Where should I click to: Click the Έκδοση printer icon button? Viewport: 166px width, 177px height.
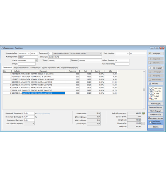(x=150, y=83)
